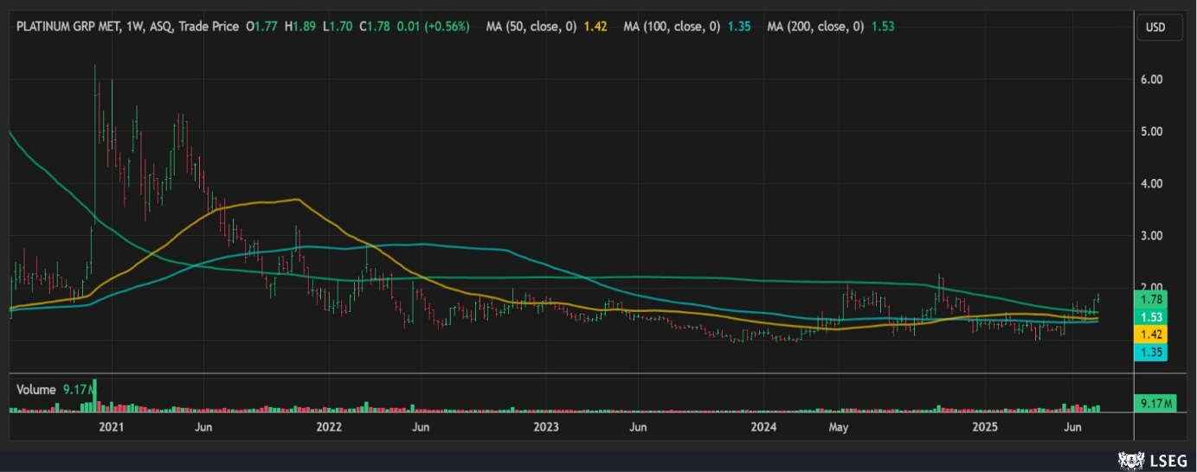Click the +0.56% change value

pos(446,27)
